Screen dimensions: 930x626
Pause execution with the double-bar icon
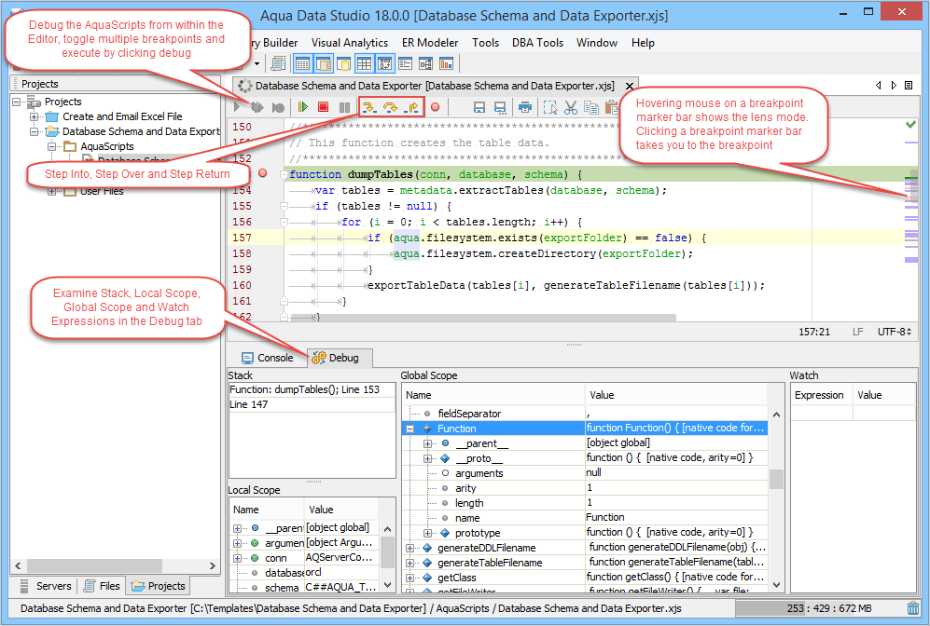coord(344,107)
